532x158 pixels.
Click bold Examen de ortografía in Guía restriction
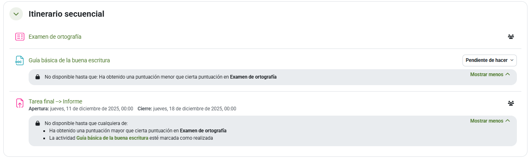(254, 77)
